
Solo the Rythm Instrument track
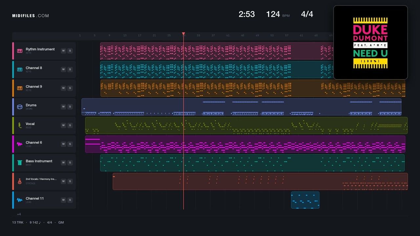click(70, 51)
